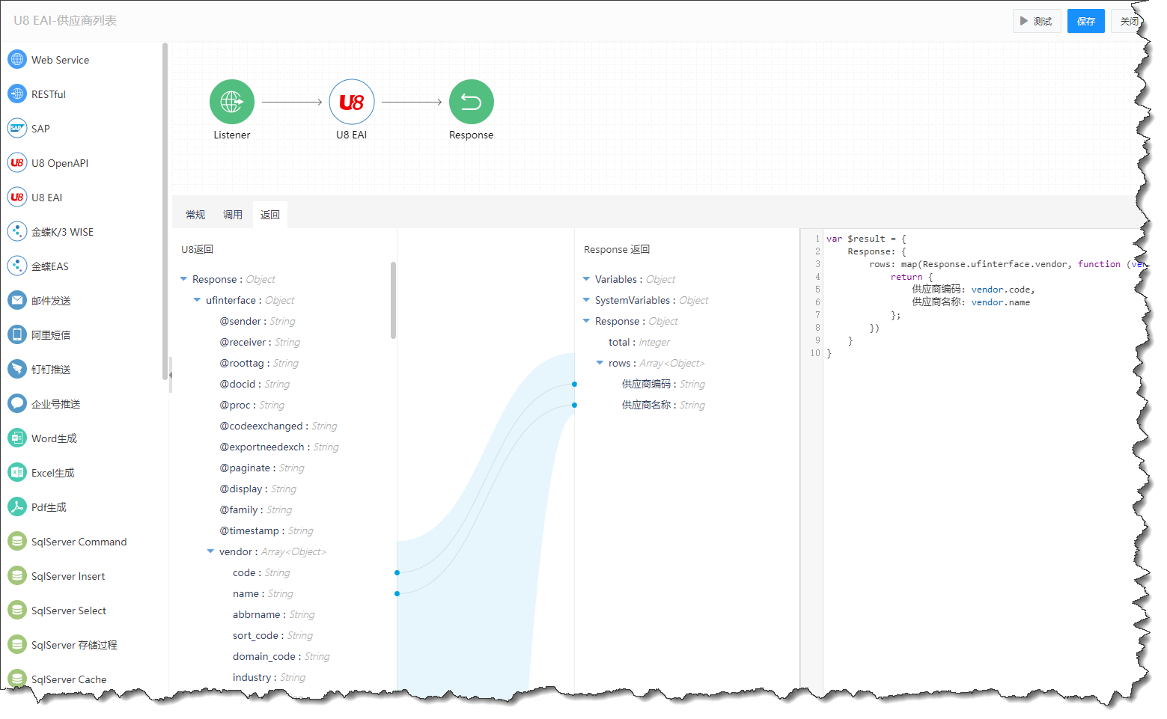Click the 保存 save button

(1086, 21)
